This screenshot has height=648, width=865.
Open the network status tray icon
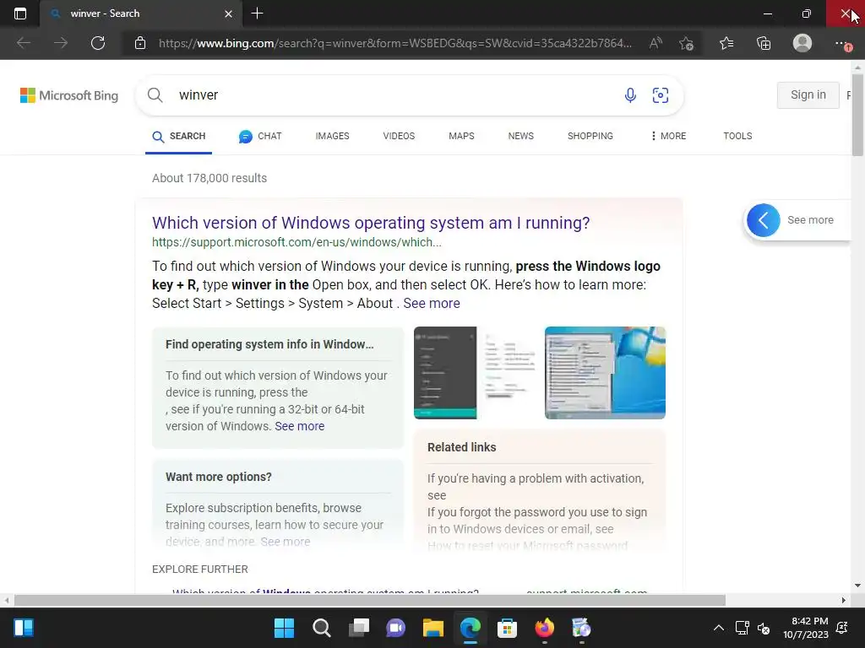pos(742,628)
